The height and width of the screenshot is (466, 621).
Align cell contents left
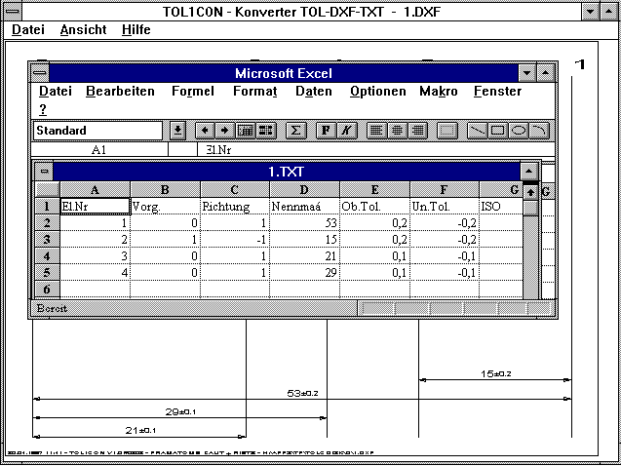point(376,131)
